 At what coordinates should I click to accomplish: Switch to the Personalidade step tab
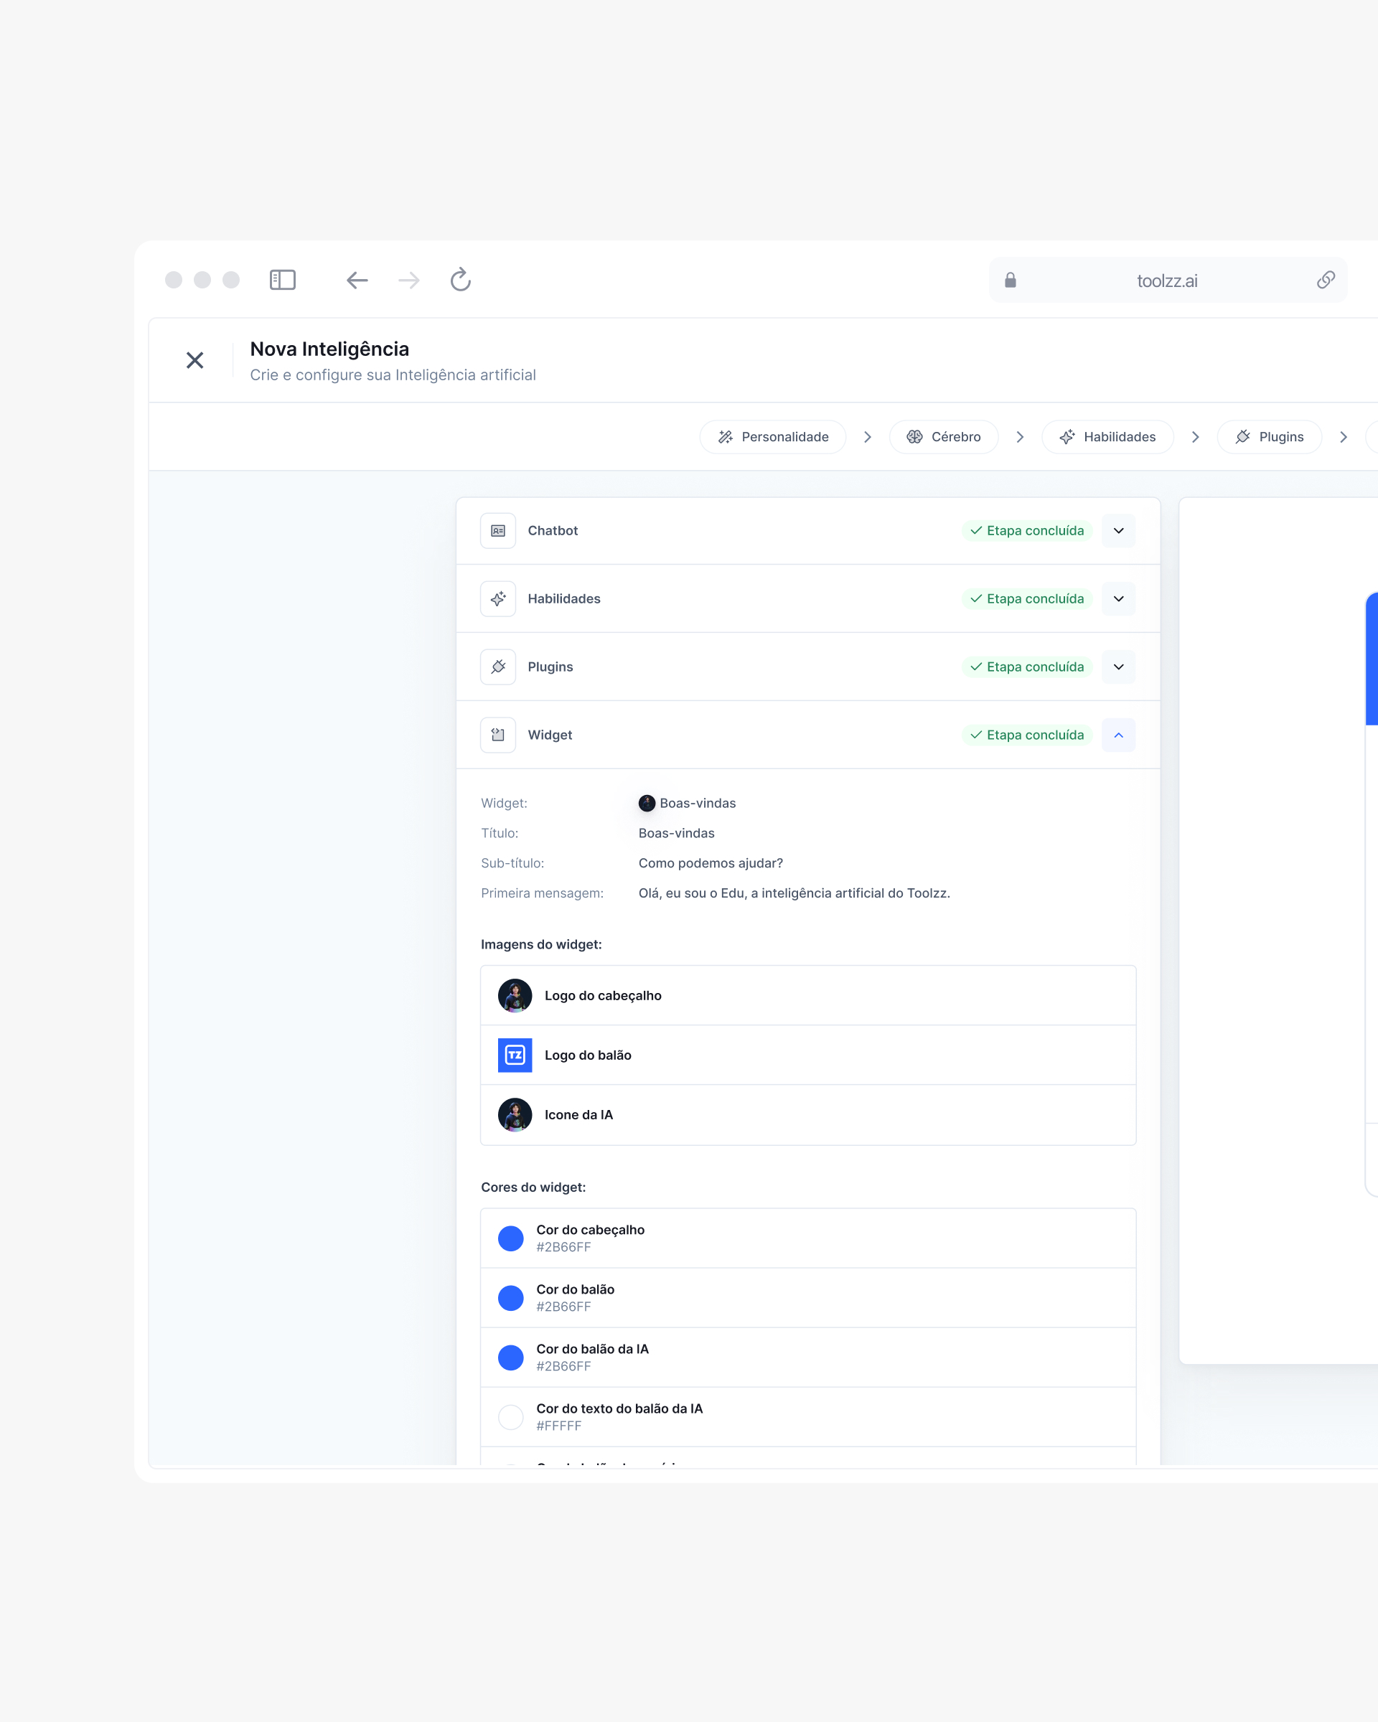click(x=772, y=437)
